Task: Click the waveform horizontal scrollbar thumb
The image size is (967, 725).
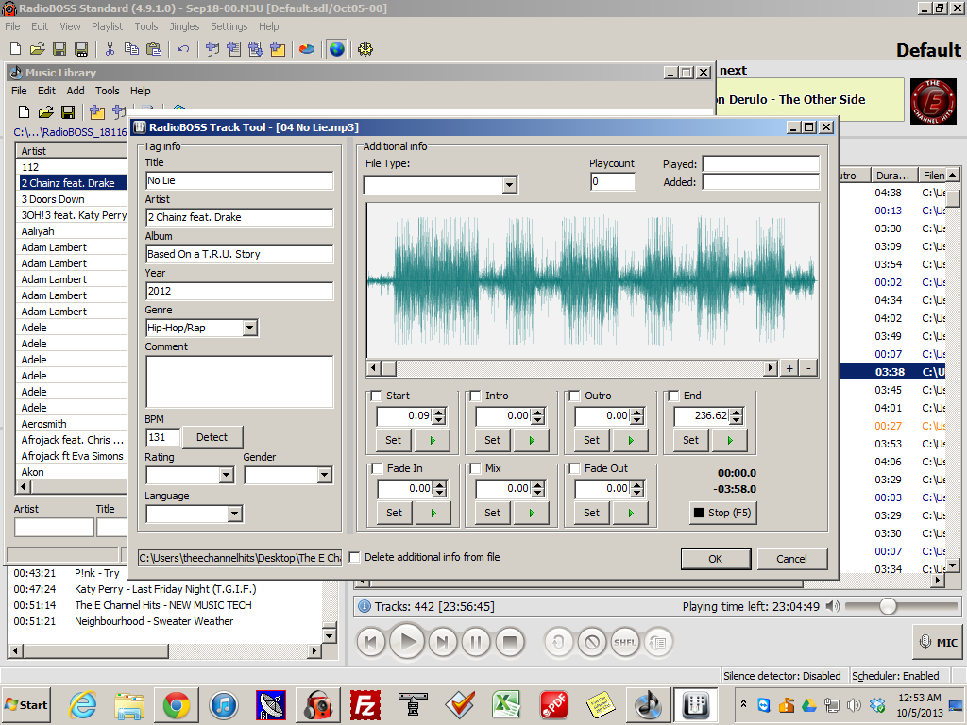Action: tap(389, 369)
